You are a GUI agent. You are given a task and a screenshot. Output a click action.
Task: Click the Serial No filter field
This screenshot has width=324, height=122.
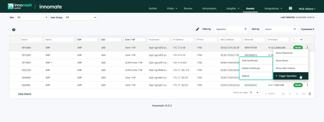[x=254, y=40]
